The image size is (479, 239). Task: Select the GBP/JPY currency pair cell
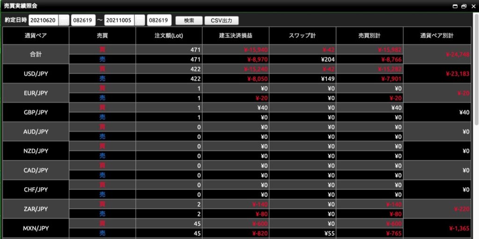click(x=36, y=112)
